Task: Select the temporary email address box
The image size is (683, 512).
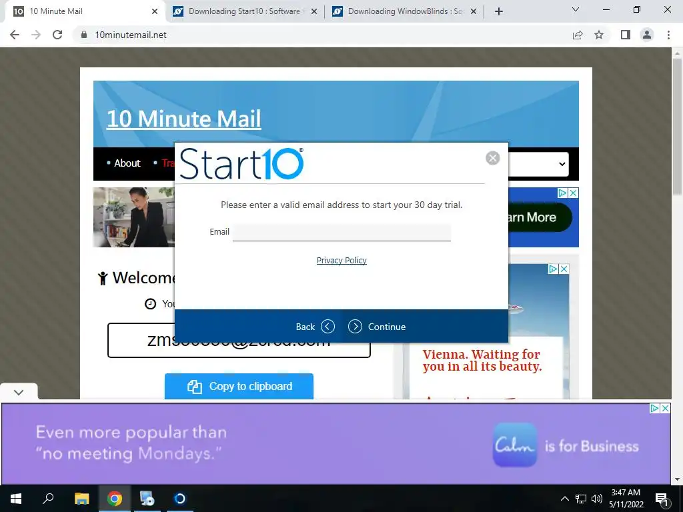Action: [239, 340]
